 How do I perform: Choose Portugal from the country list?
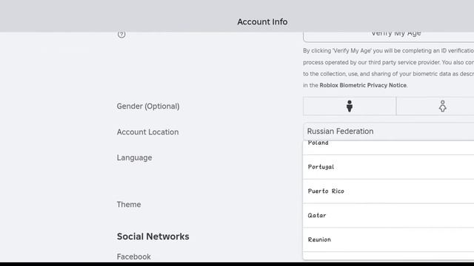point(388,167)
